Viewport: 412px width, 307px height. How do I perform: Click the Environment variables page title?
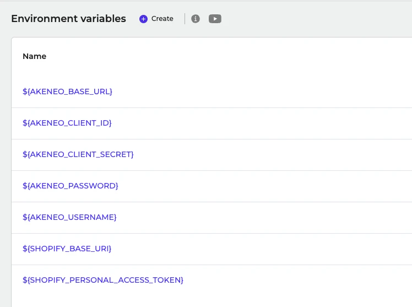coord(69,19)
